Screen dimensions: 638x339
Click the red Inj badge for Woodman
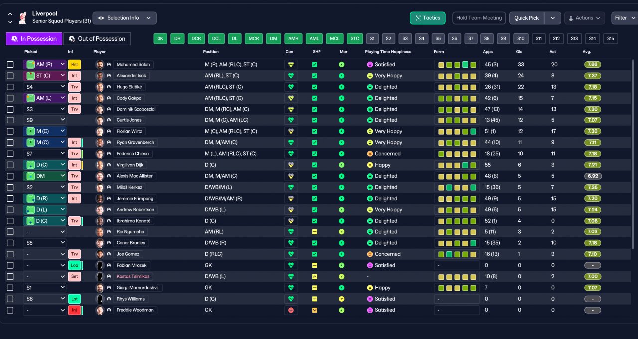click(74, 310)
